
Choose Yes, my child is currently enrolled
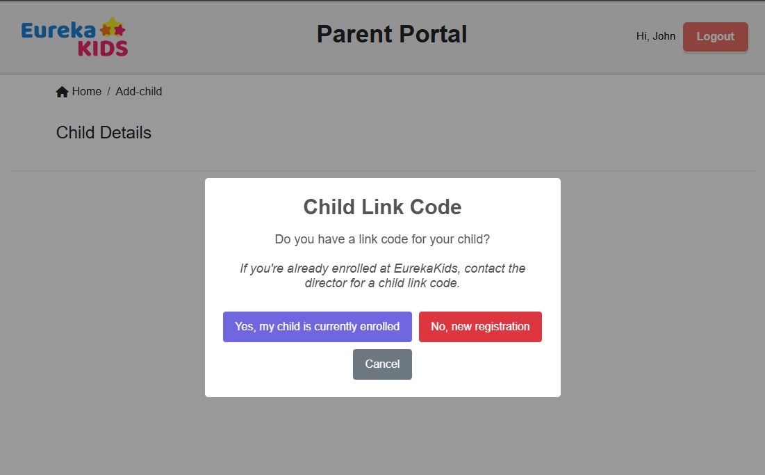click(317, 327)
